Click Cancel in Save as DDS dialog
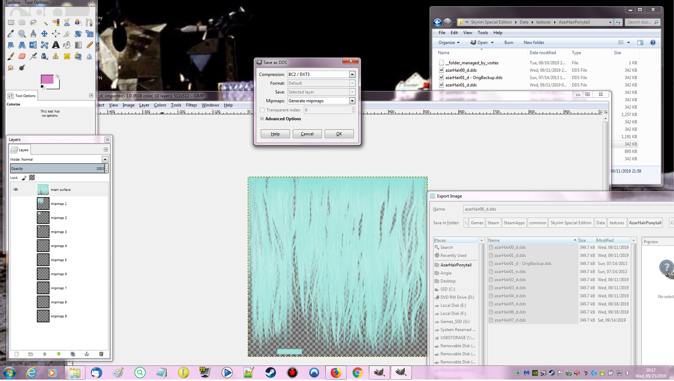Image resolution: width=674 pixels, height=381 pixels. tap(307, 134)
